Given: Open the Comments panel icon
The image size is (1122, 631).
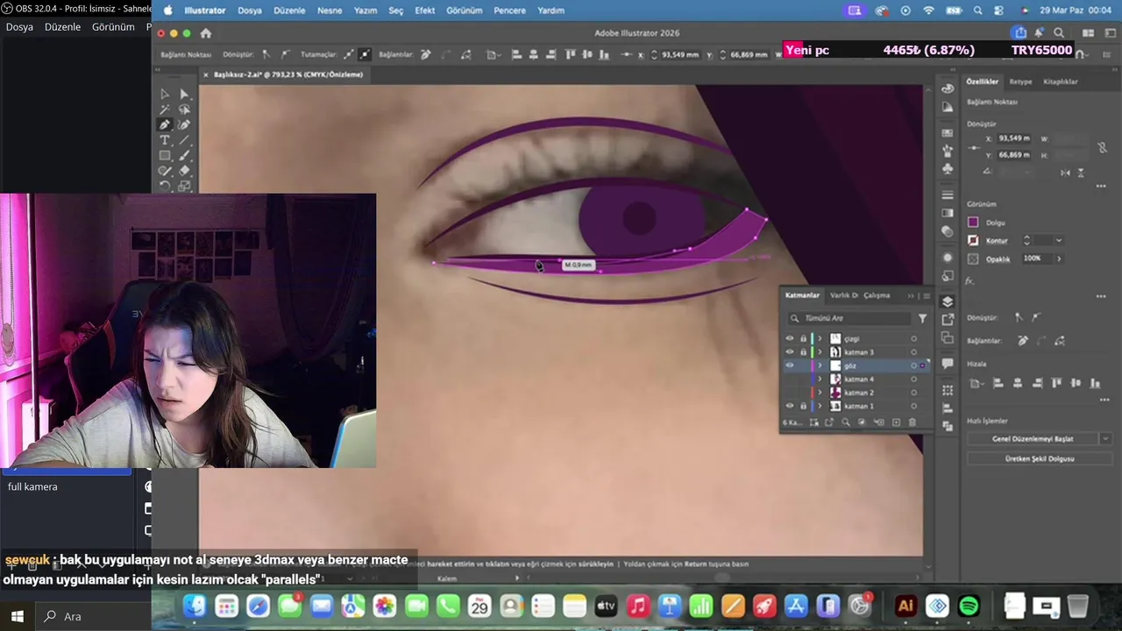Looking at the screenshot, I should 948,364.
